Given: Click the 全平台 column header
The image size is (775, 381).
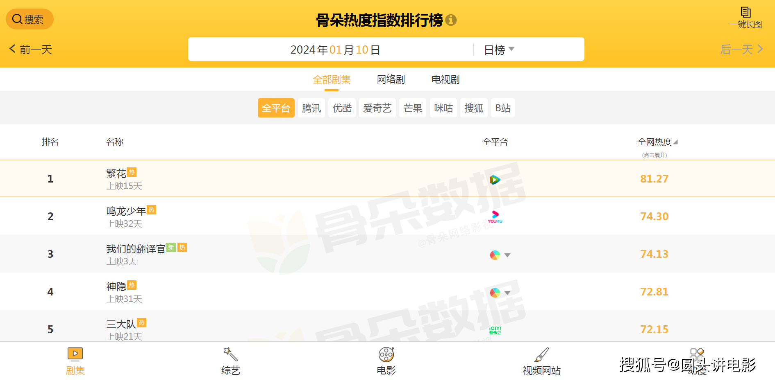Looking at the screenshot, I should [x=495, y=142].
